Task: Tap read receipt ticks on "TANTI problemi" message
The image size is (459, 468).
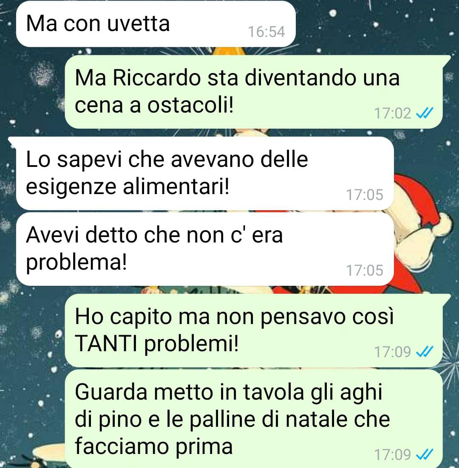Action: 424,352
